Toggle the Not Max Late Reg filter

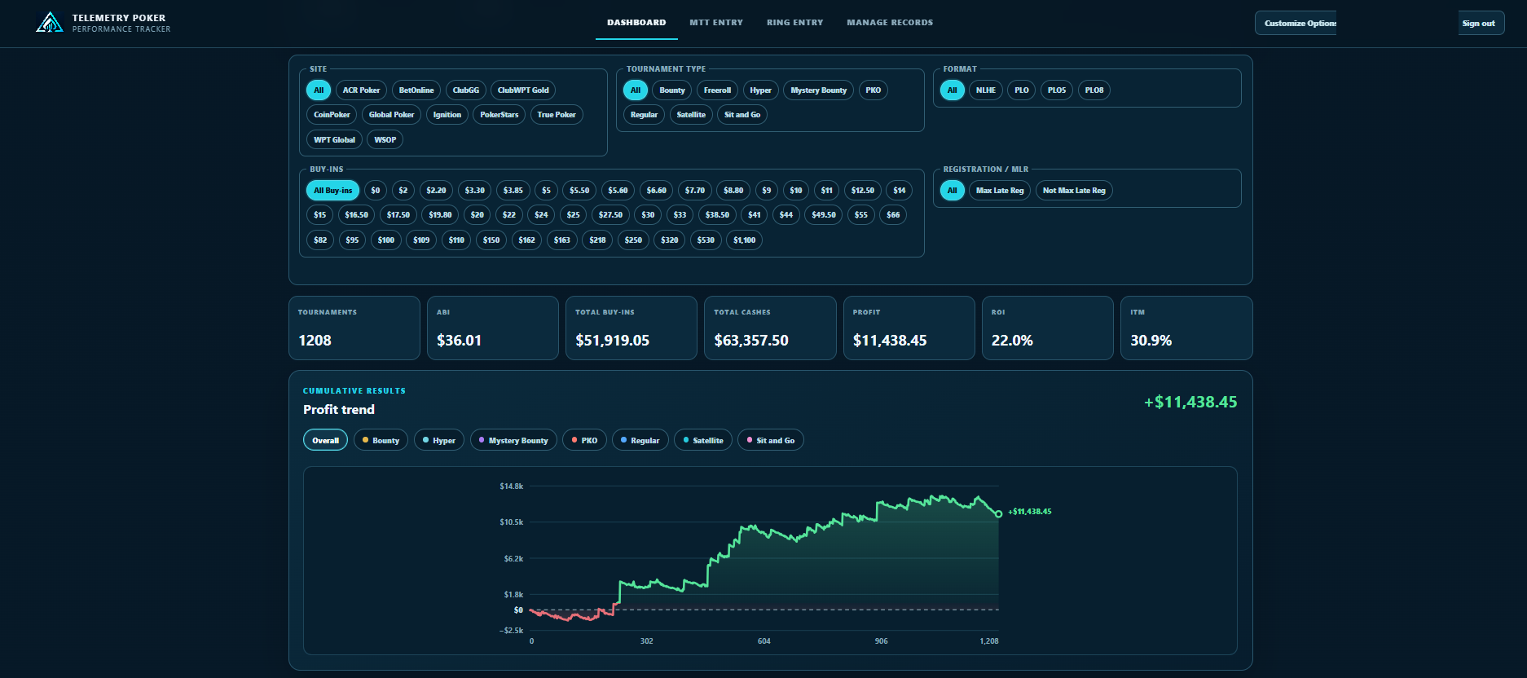(1074, 191)
